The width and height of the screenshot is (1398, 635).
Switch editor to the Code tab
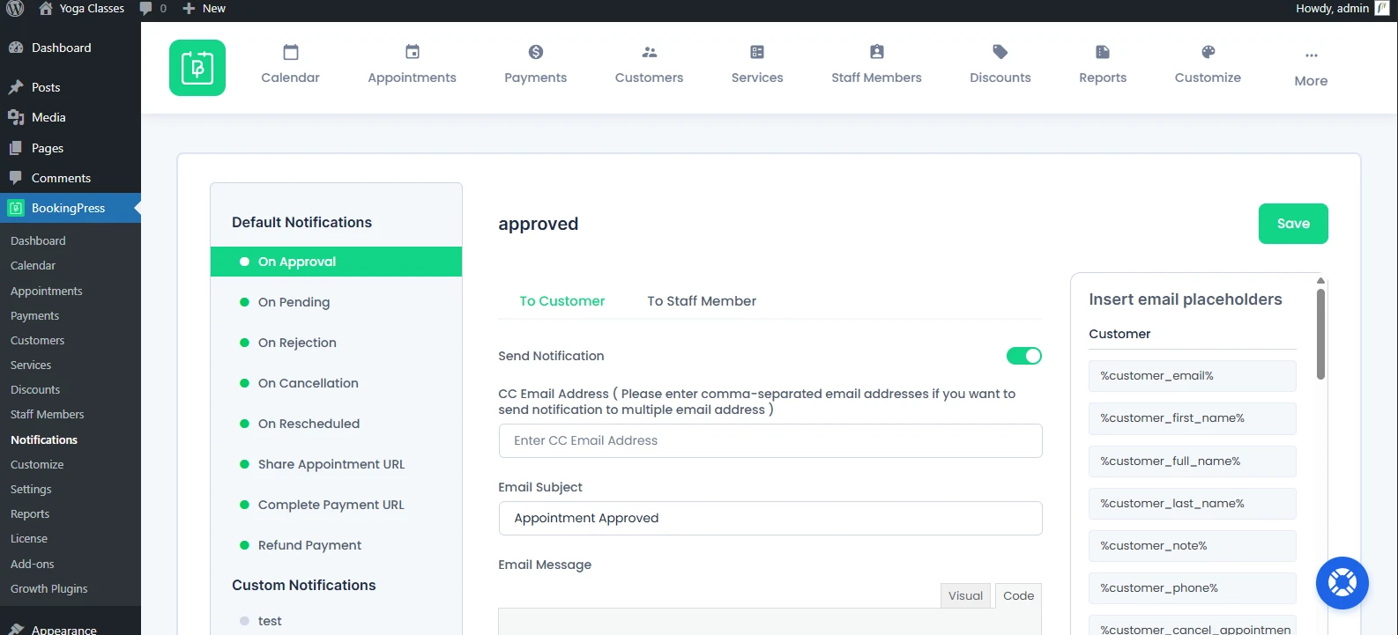1018,596
